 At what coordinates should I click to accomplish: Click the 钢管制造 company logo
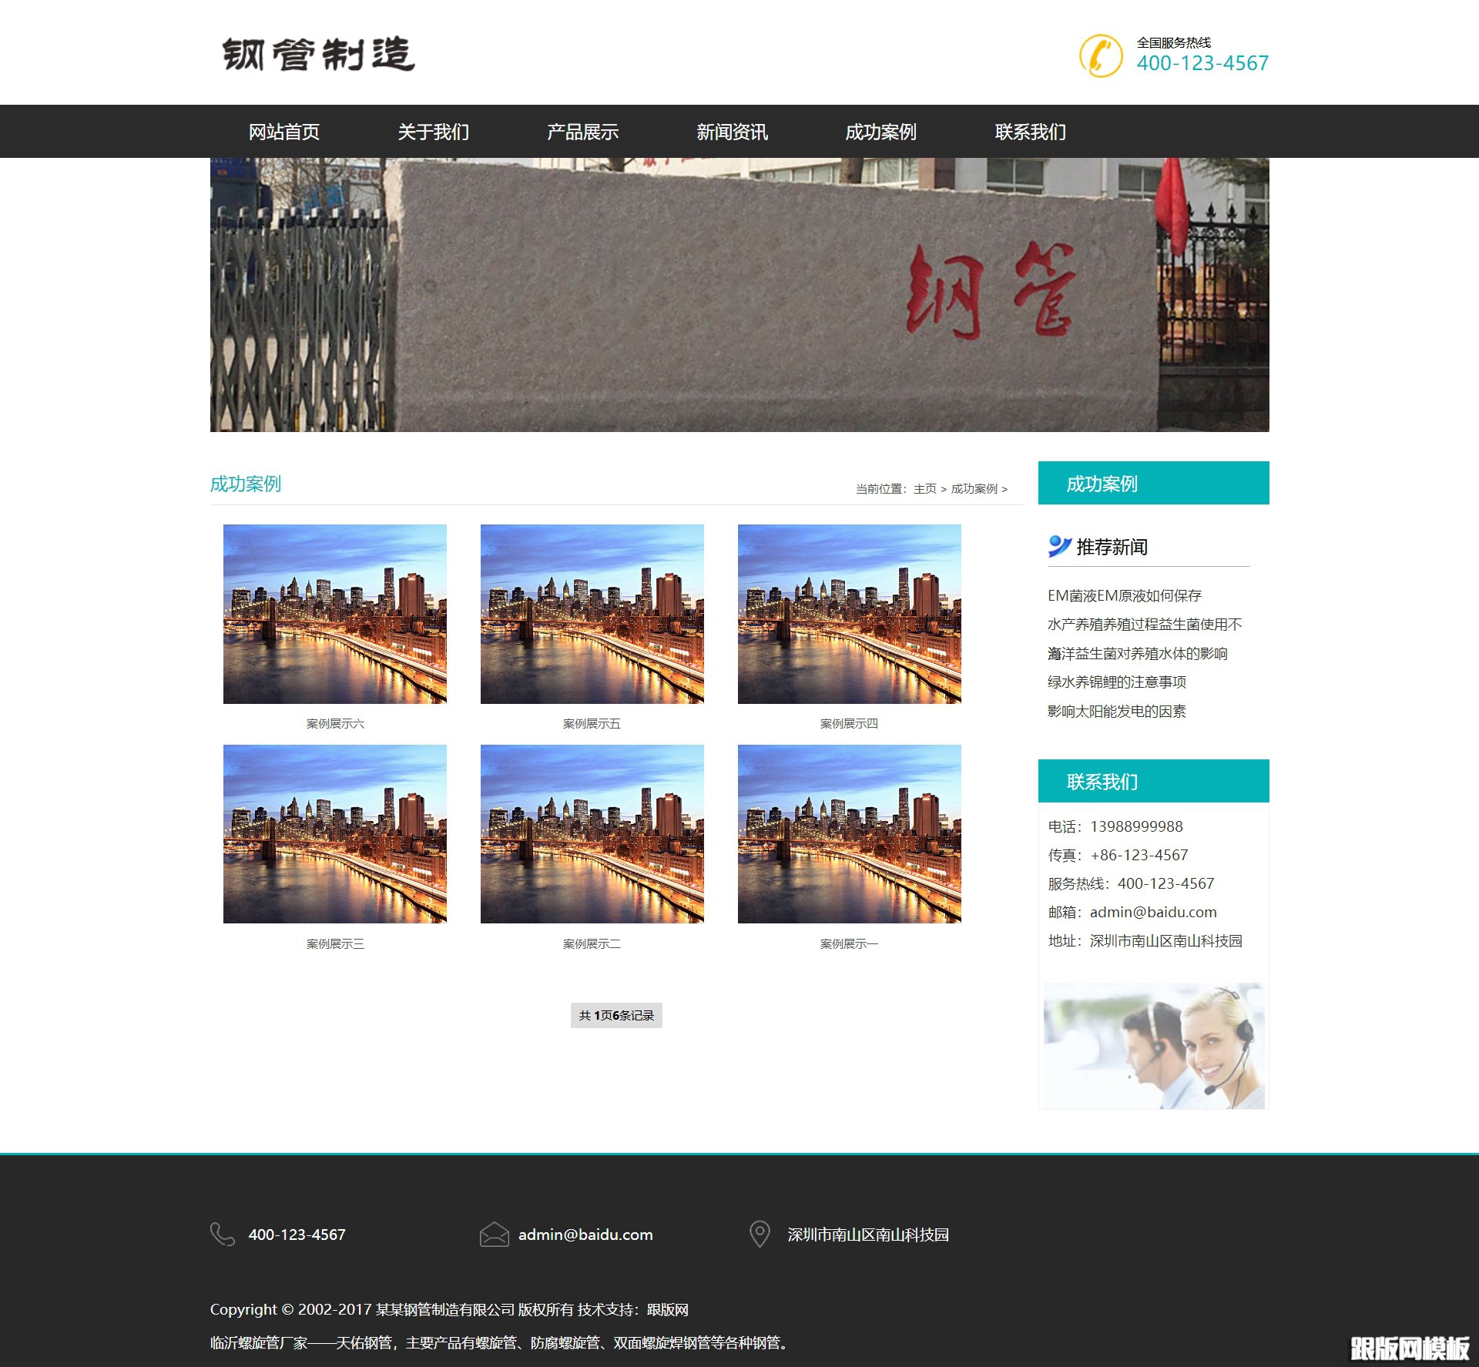point(318,52)
